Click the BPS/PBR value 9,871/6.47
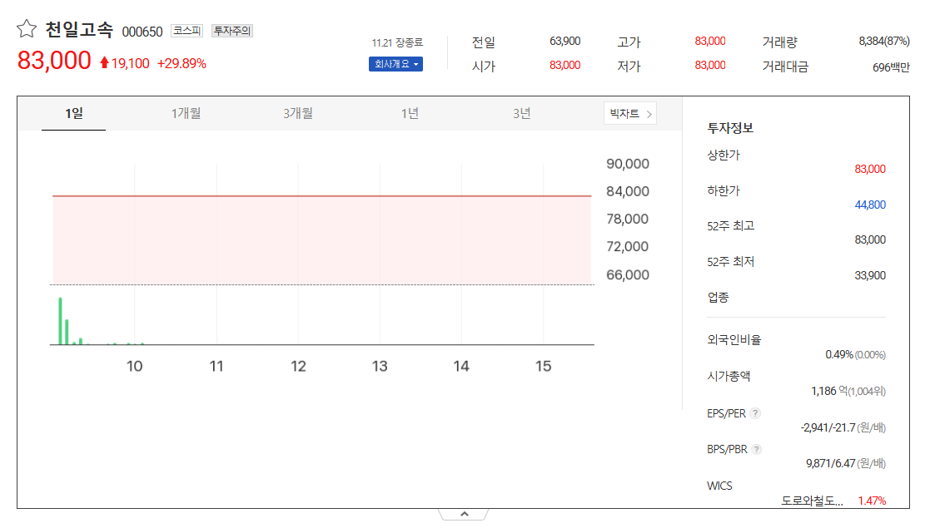 pos(830,463)
